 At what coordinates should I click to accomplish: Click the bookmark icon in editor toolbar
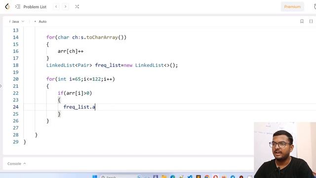tap(302, 21)
